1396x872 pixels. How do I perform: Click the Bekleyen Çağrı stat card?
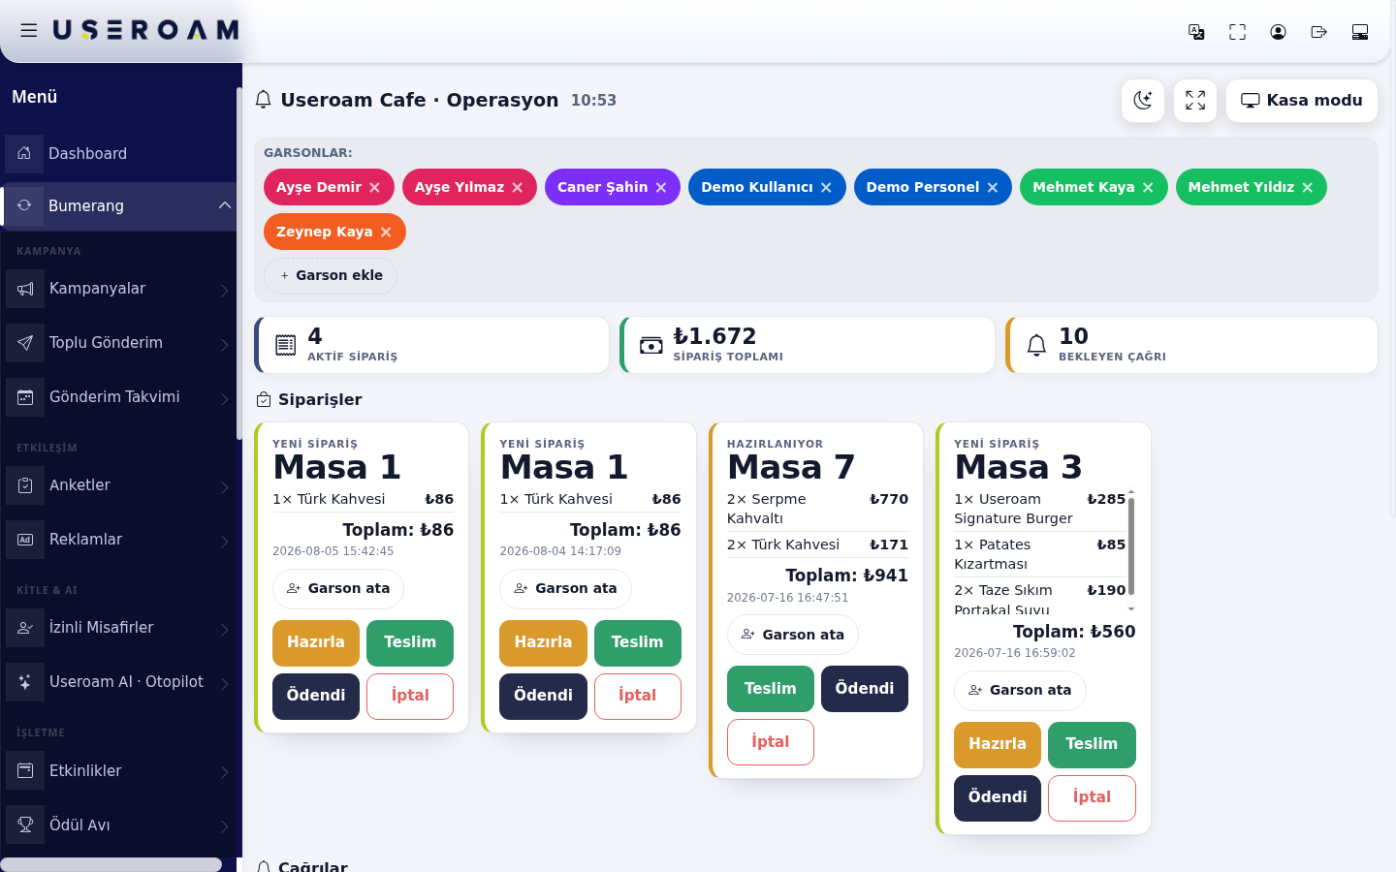point(1191,345)
